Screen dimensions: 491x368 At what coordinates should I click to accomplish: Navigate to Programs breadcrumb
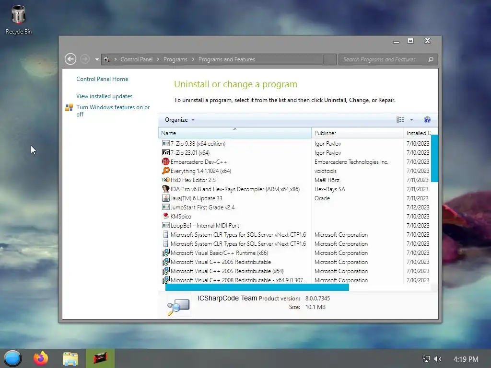(x=175, y=59)
